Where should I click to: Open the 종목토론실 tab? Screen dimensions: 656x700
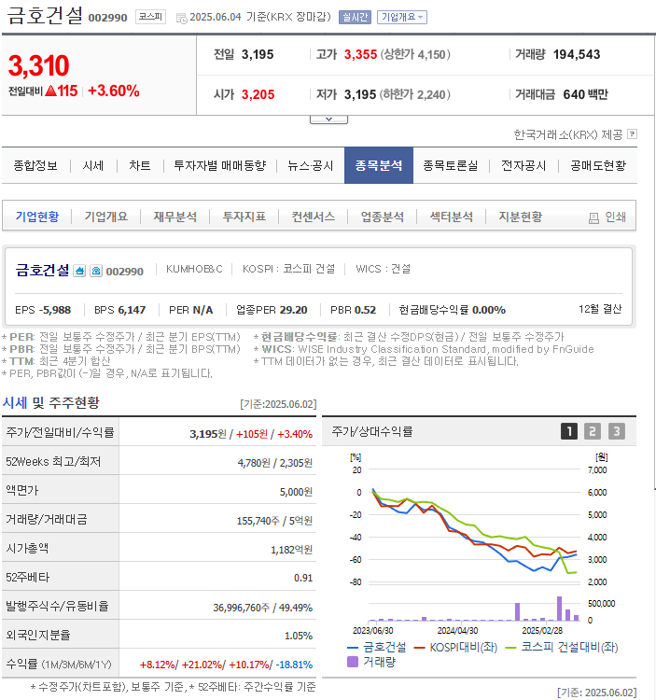[451, 165]
